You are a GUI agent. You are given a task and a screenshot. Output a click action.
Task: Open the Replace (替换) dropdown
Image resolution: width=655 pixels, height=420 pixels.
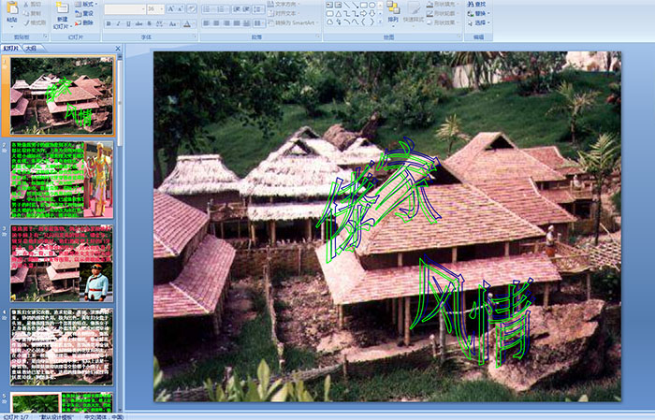pos(479,13)
